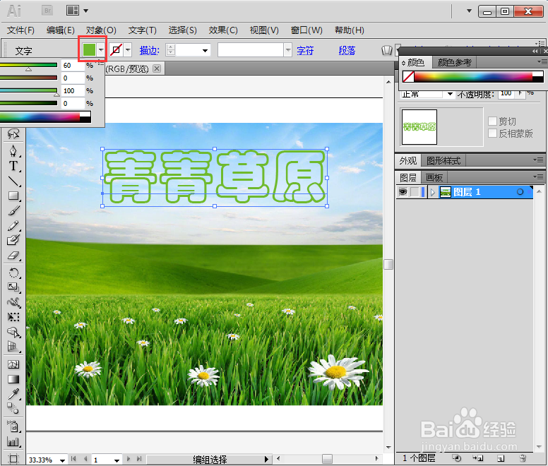
Task: Switch to the 颜色参考 tab
Action: pos(454,63)
